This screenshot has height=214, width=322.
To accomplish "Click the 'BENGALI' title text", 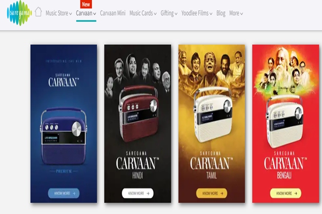I will (x=284, y=175).
